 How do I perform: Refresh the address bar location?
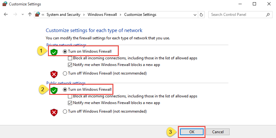click(x=201, y=15)
